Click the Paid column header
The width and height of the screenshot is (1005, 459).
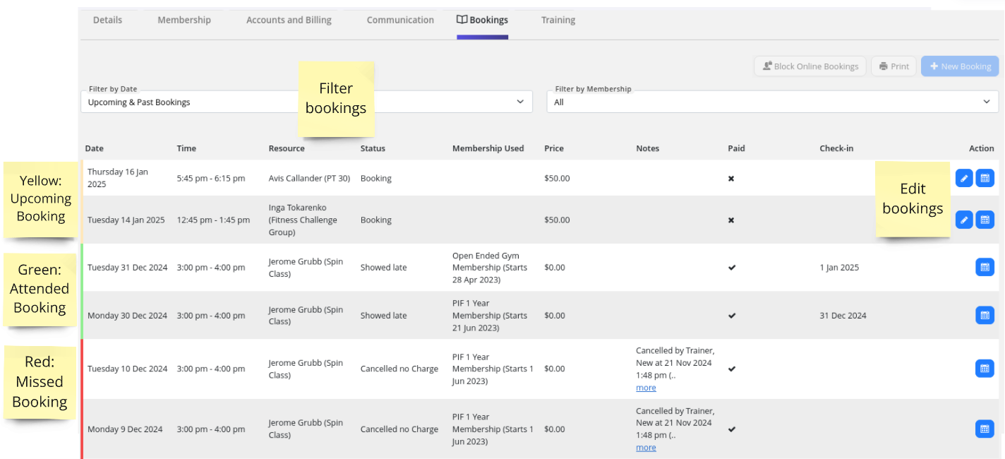[x=736, y=148]
